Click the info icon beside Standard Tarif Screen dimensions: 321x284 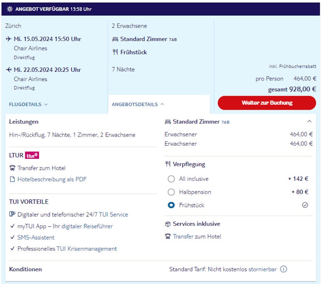coord(283,269)
